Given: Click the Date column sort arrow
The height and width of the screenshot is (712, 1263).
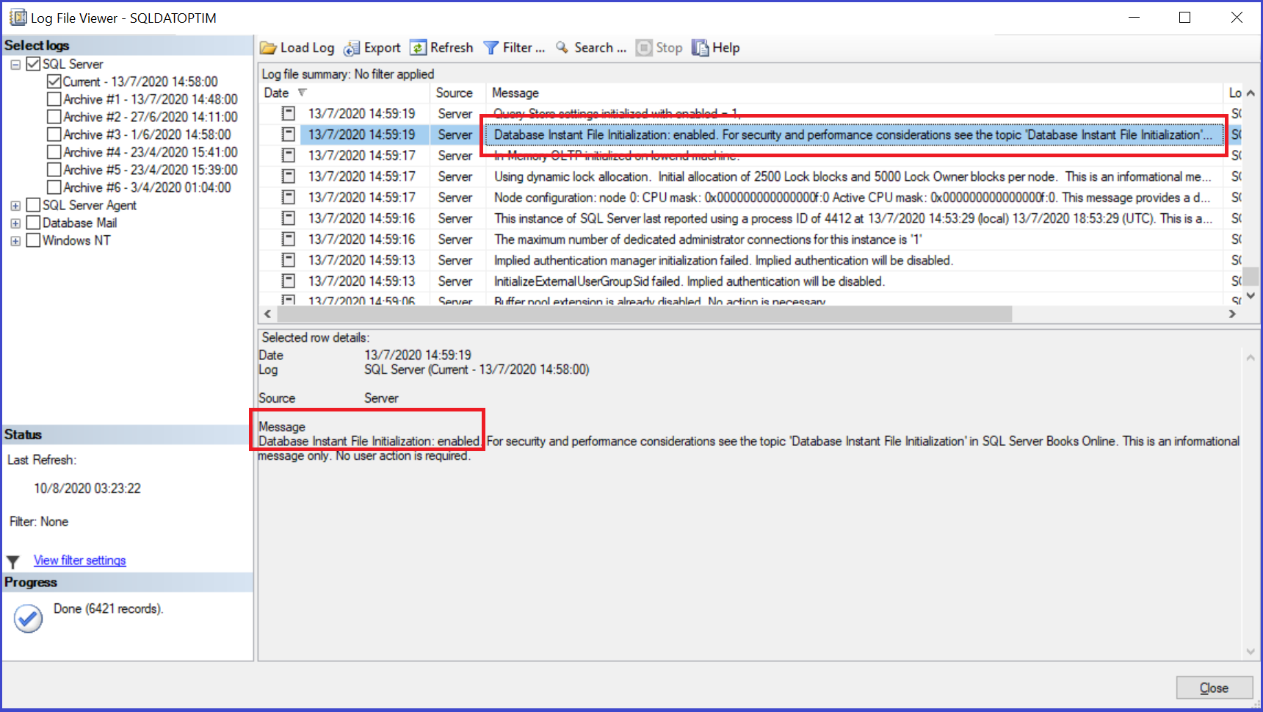Looking at the screenshot, I should click(x=303, y=93).
